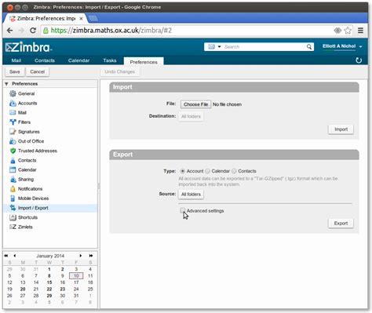372x313 pixels.
Task: Click the Save button
Action: click(x=15, y=71)
